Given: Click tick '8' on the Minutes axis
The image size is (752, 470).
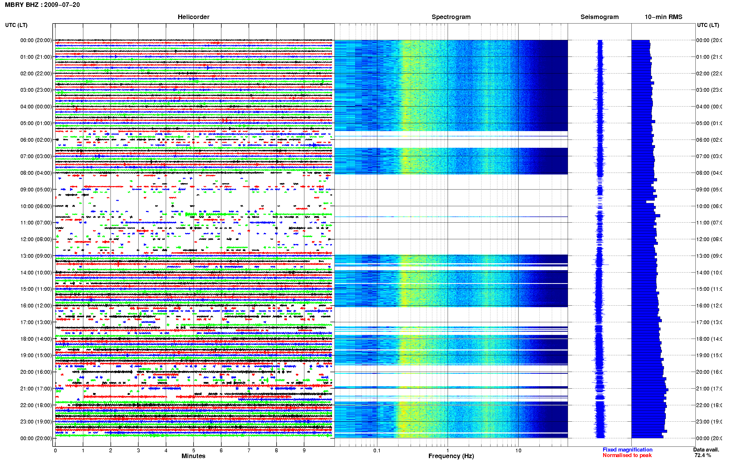Looking at the screenshot, I should point(276,450).
